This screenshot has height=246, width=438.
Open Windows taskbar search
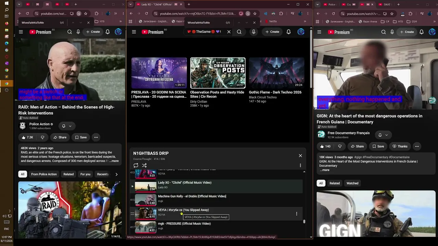coord(7,10)
